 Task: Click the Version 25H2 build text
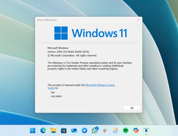click(68, 52)
